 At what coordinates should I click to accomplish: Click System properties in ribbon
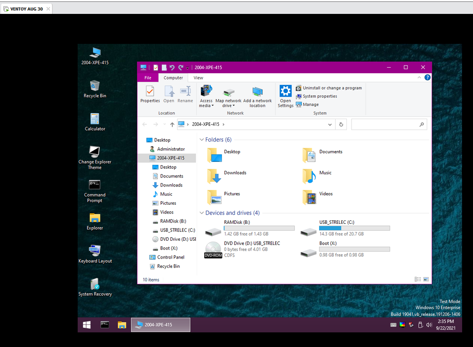pos(316,96)
